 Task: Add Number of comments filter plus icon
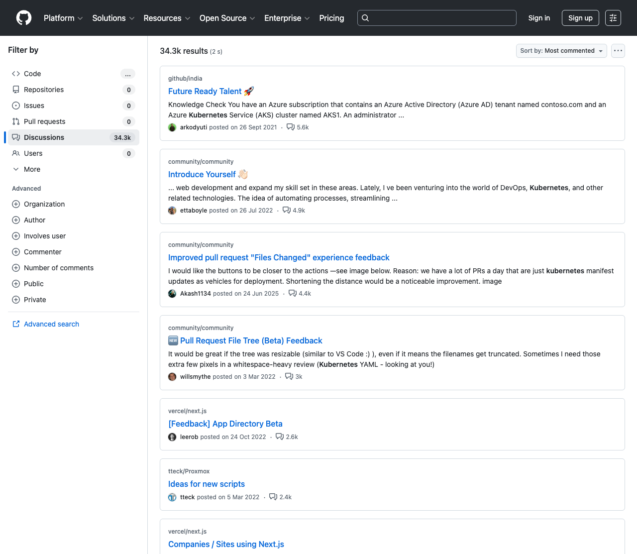pyautogui.click(x=16, y=268)
